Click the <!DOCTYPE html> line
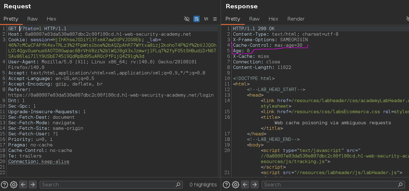Screen dimensions: 409x191 (254, 78)
